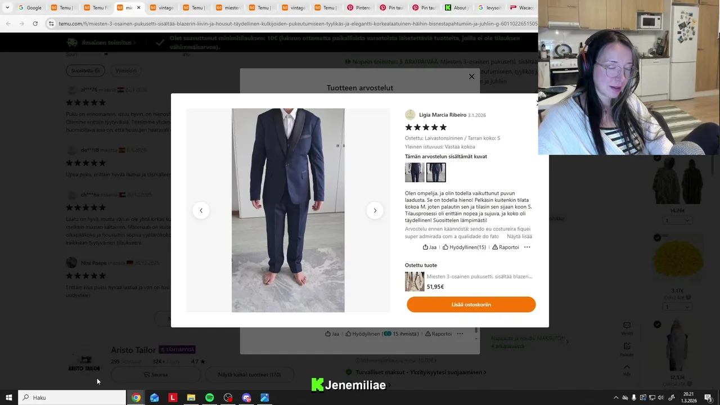
Task: Switch to the miesten Temu tab
Action: (227, 7)
